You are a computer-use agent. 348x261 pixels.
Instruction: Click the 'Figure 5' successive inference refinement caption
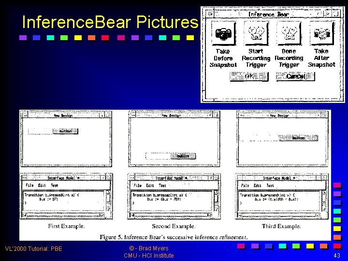[174, 237]
